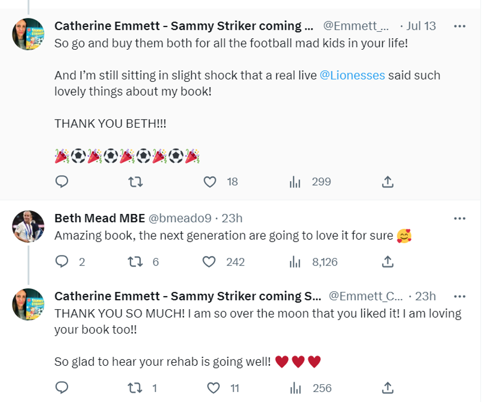Open Beth Mead MBE's profile name
The width and height of the screenshot is (486, 402).
tap(99, 218)
